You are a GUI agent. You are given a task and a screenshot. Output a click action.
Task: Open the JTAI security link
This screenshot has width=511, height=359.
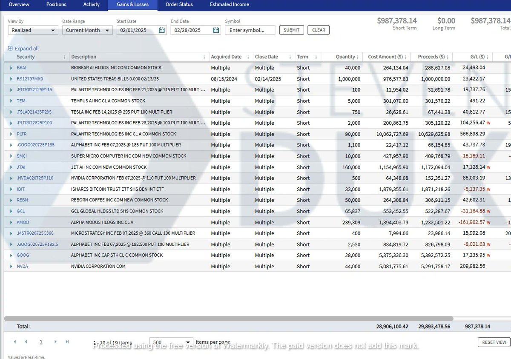pyautogui.click(x=21, y=167)
